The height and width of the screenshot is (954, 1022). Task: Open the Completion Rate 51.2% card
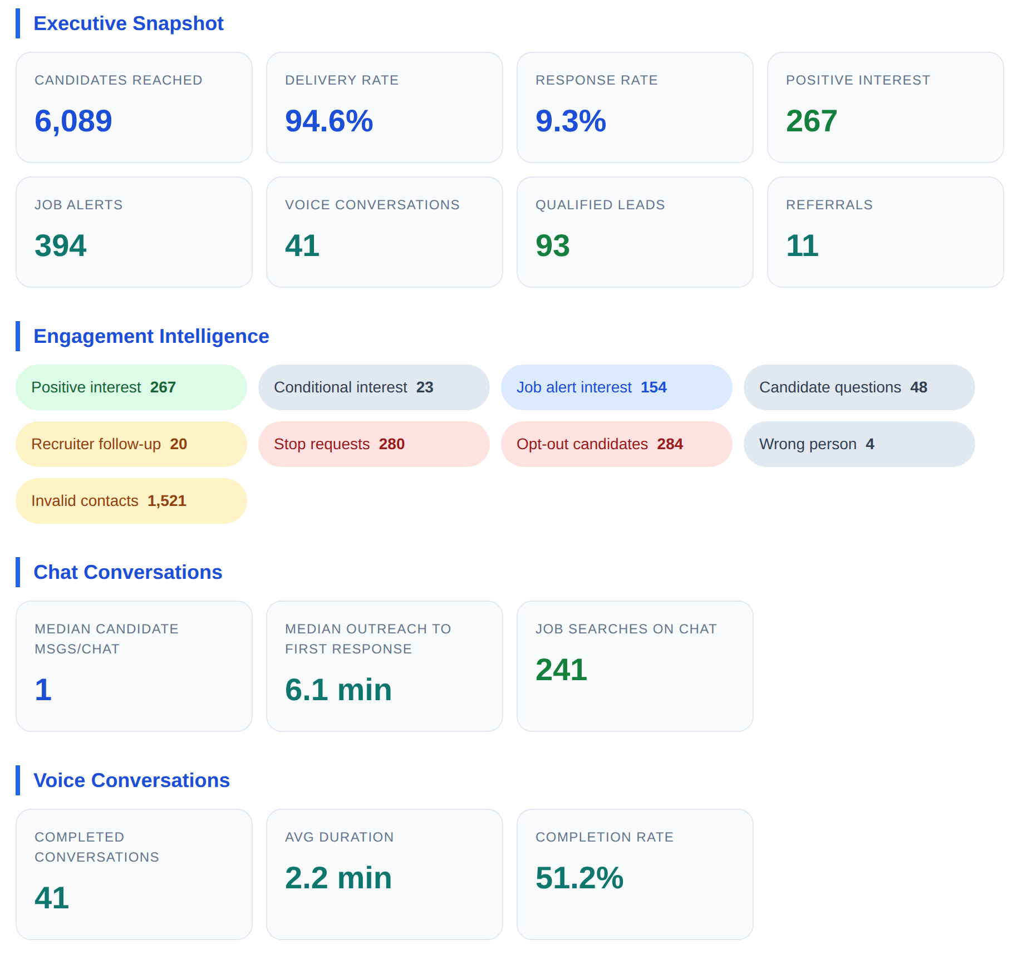635,874
